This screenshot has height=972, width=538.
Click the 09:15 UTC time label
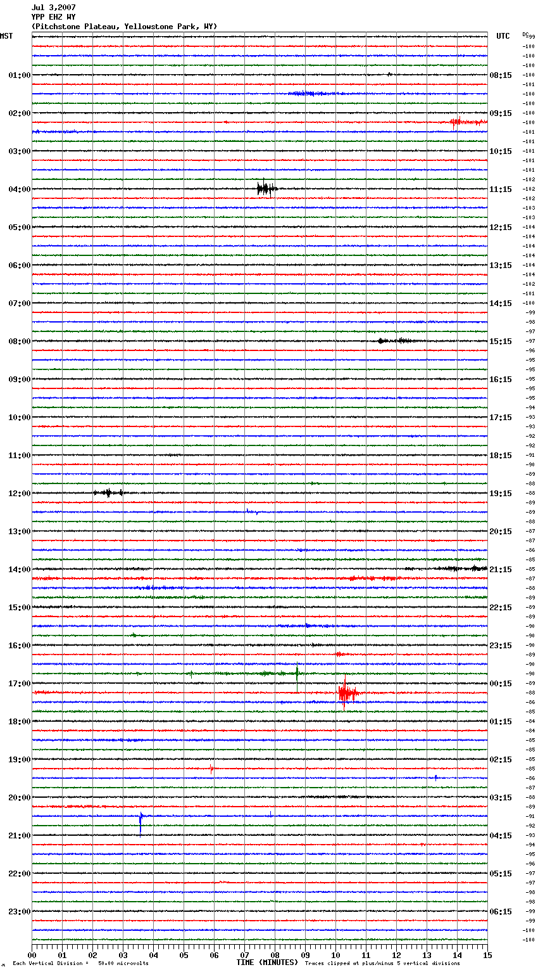pyautogui.click(x=501, y=113)
